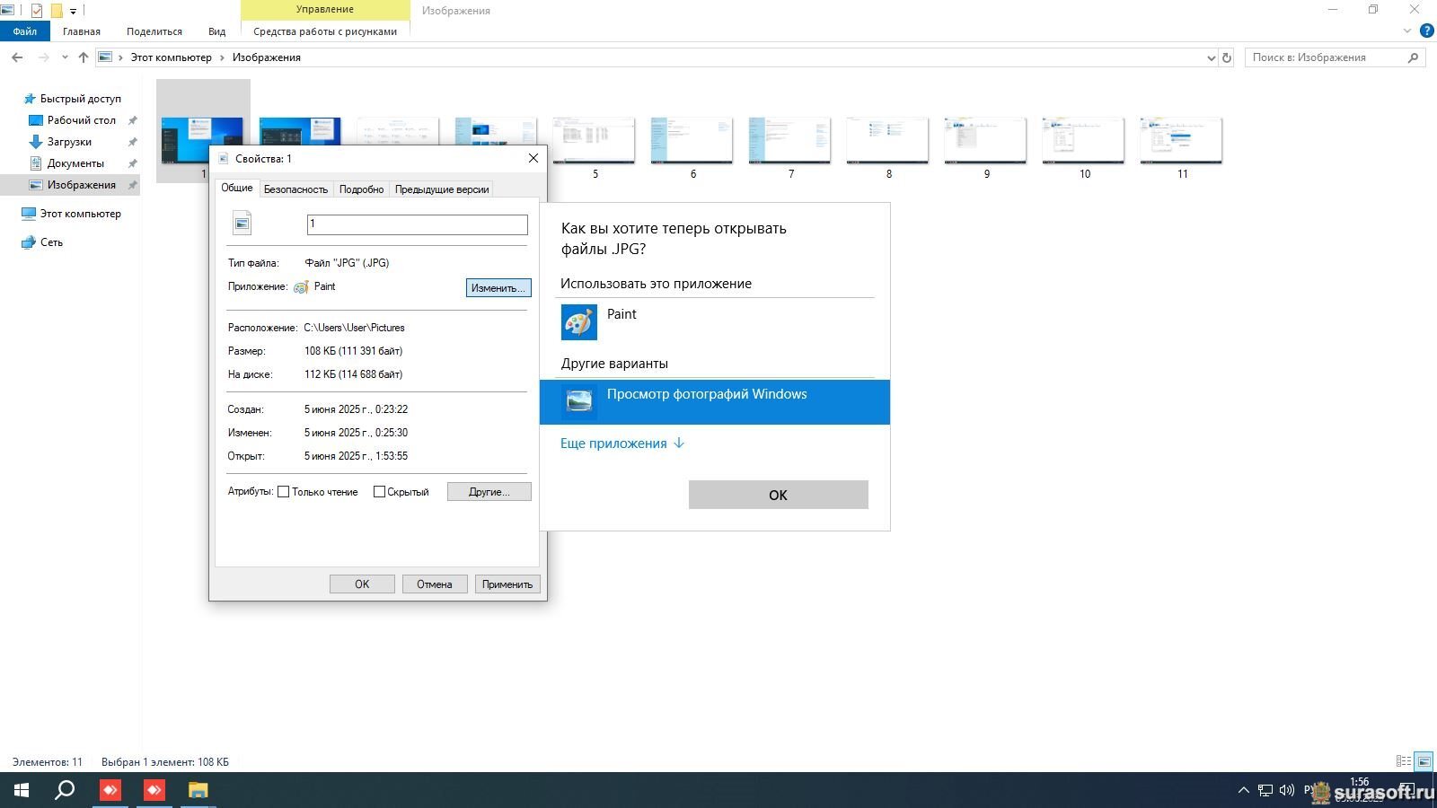
Task: Open taskbar search magnifier
Action: [65, 790]
